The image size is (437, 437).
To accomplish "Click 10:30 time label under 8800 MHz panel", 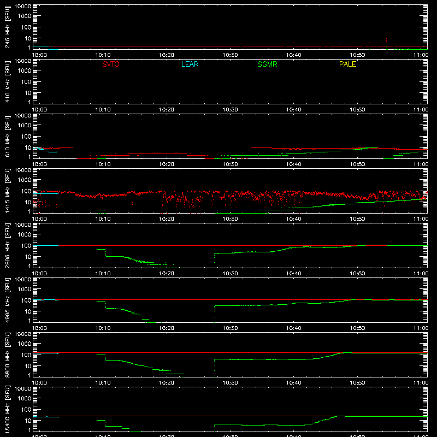I will [x=230, y=383].
